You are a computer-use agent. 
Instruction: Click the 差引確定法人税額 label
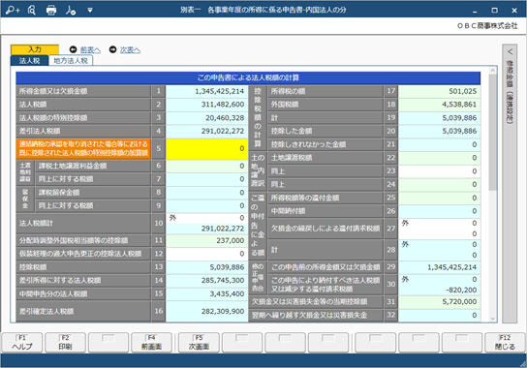(83, 311)
